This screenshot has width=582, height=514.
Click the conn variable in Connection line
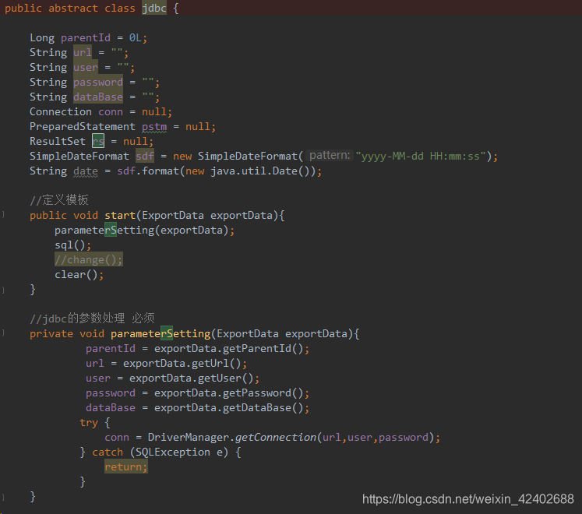pyautogui.click(x=111, y=111)
